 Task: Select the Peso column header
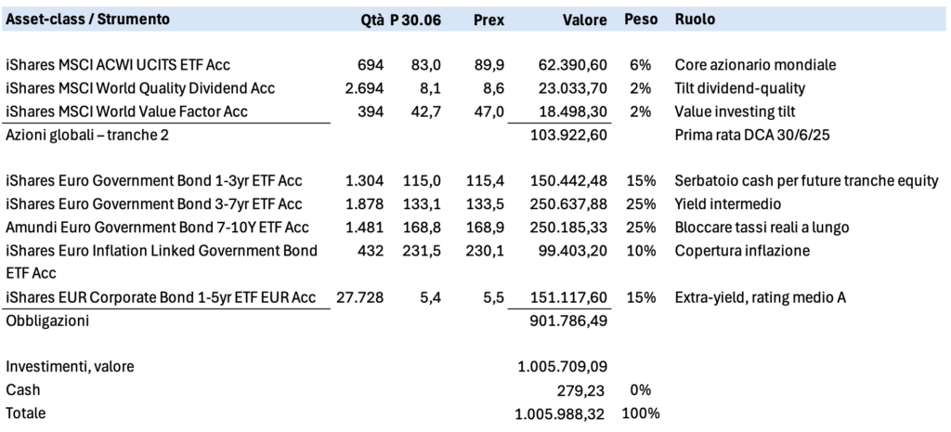pos(641,20)
